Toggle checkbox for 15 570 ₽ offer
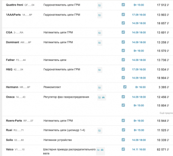The image size is (173, 156). (123, 51)
